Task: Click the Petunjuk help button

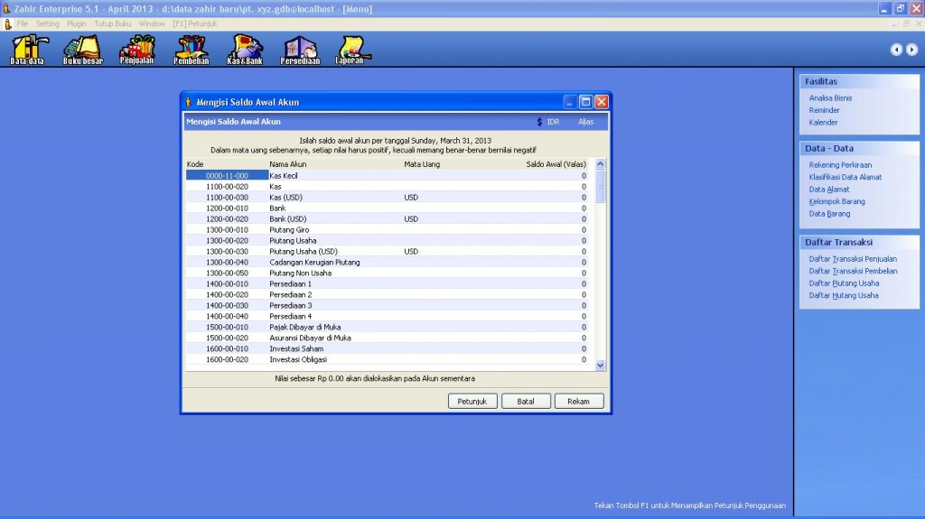Action: 472,401
